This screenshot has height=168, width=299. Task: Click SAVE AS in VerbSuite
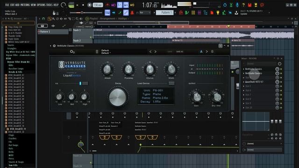click(179, 52)
